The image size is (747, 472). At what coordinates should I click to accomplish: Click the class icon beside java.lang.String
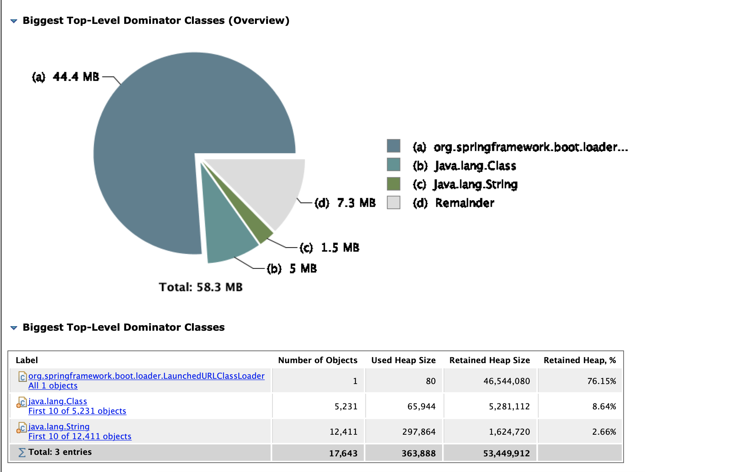tap(22, 428)
